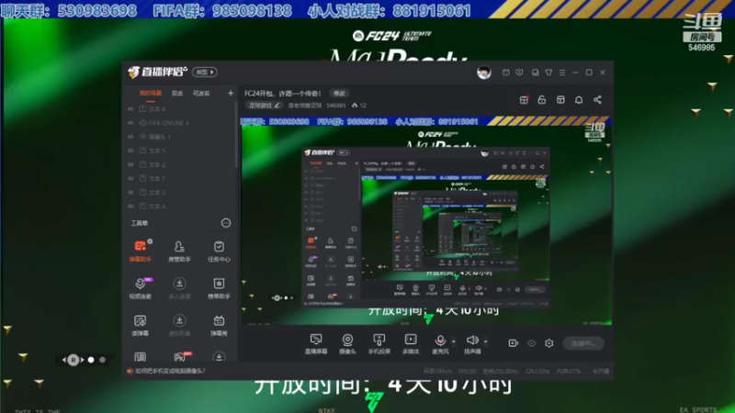
Task: Switch to the 双击 scene tab
Action: [x=176, y=94]
